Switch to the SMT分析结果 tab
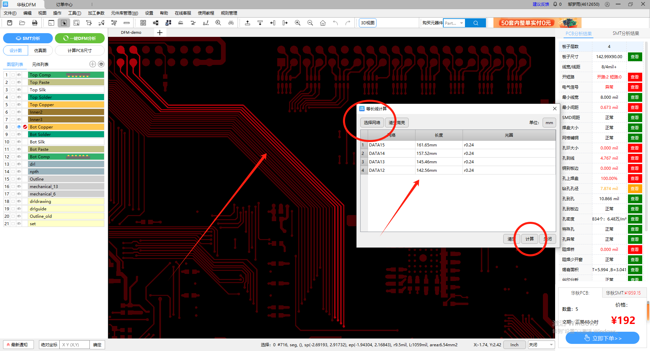 click(626, 33)
